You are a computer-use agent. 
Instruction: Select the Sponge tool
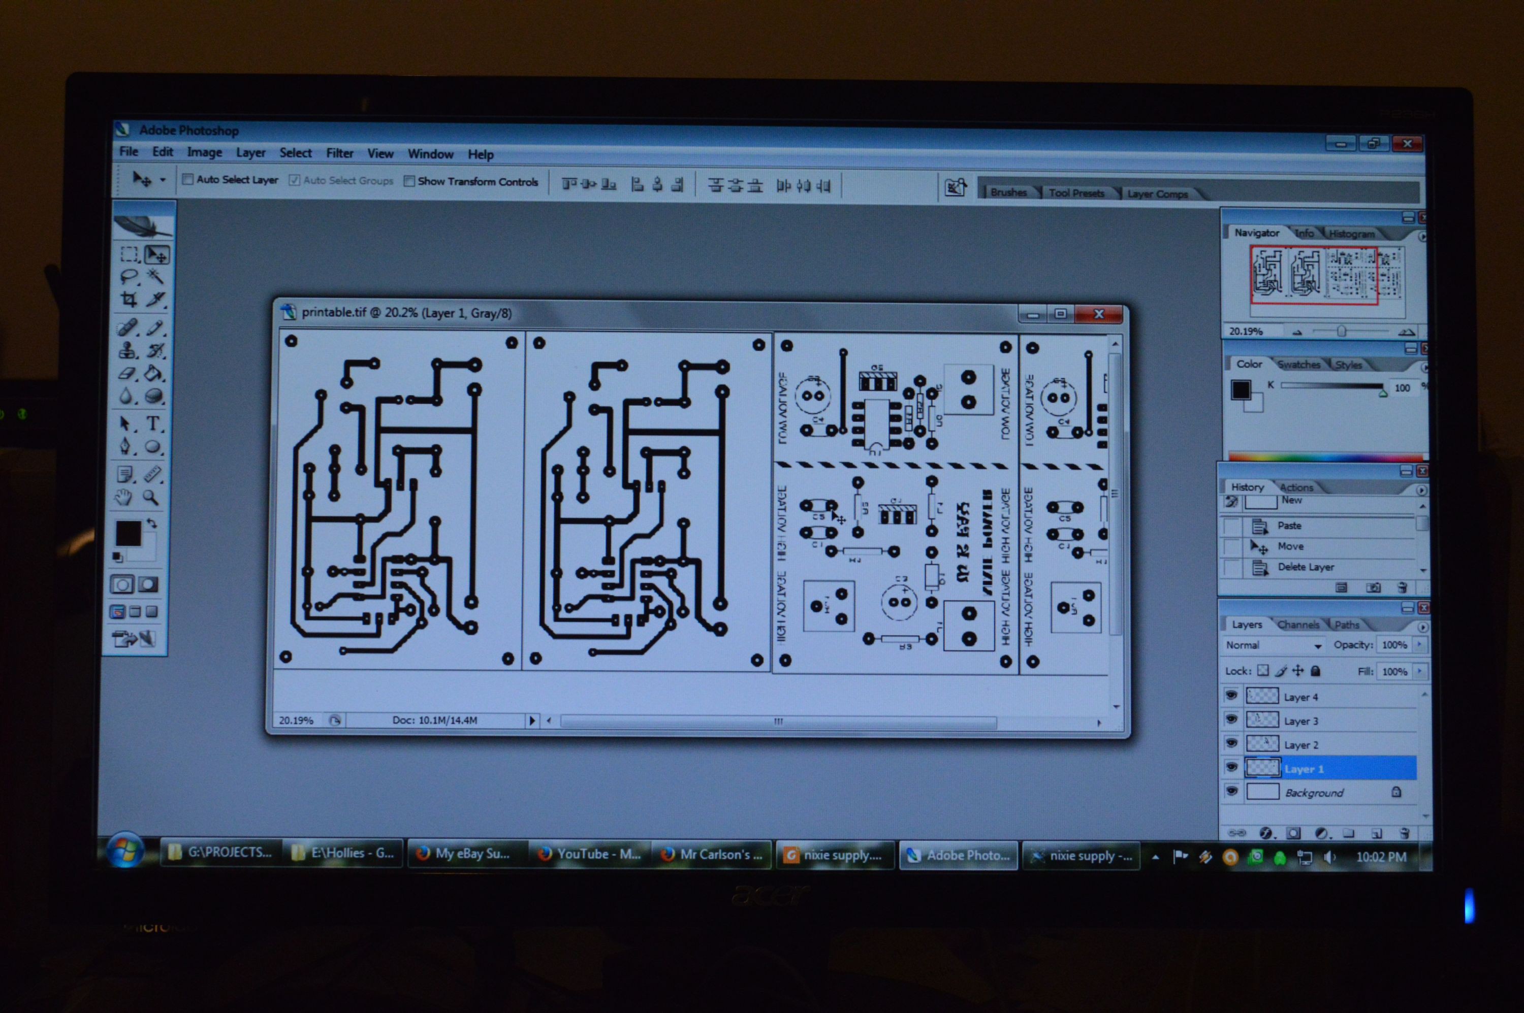pyautogui.click(x=154, y=396)
